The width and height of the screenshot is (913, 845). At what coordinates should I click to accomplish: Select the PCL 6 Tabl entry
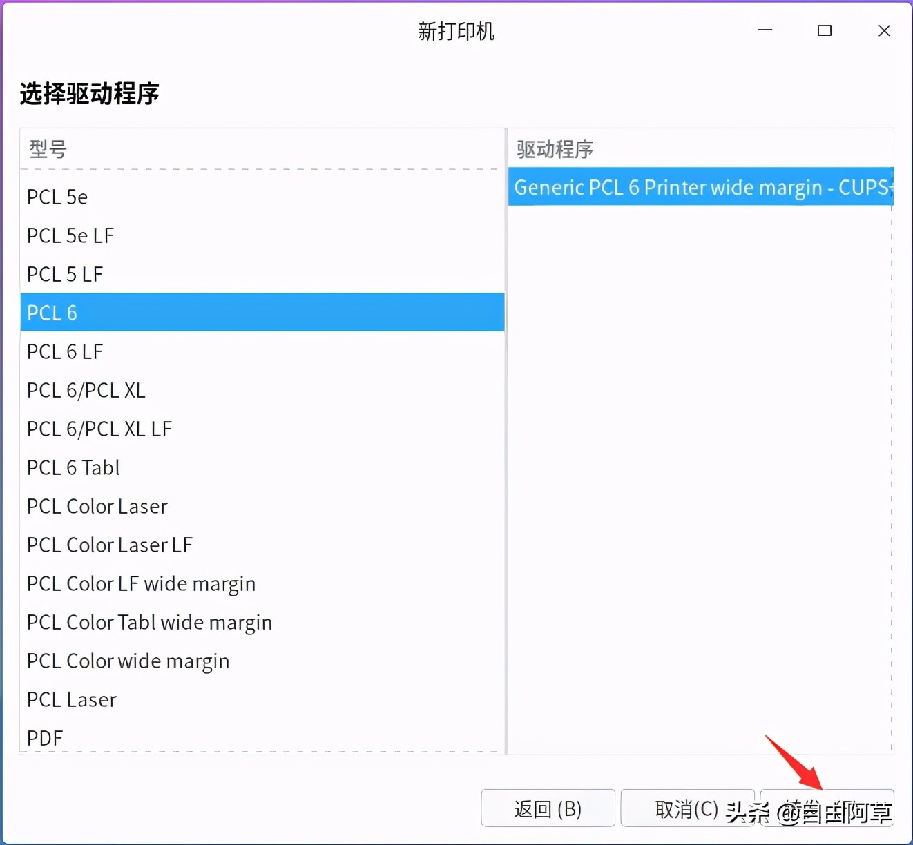(73, 467)
